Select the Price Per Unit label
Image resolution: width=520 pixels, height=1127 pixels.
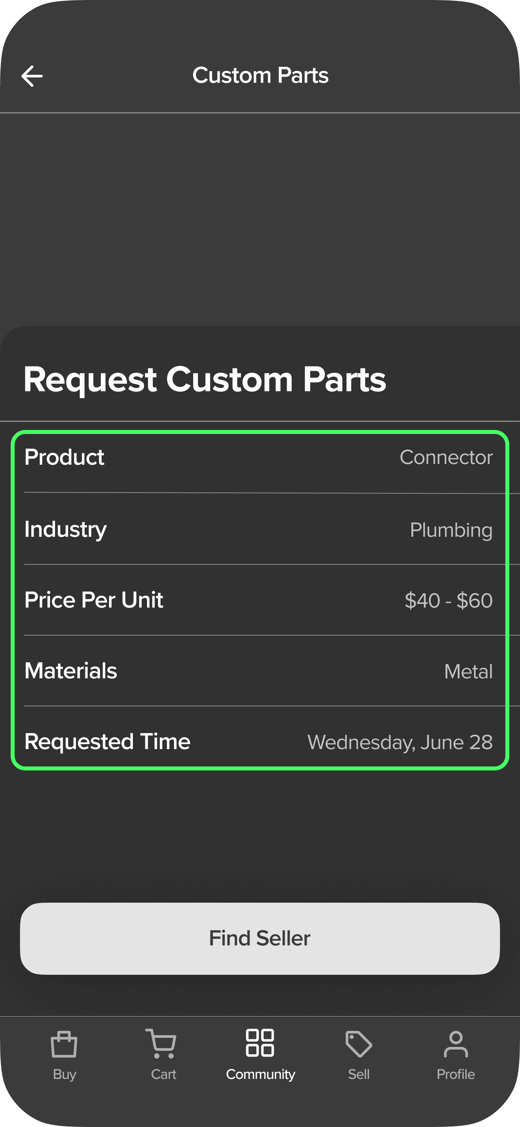[94, 600]
